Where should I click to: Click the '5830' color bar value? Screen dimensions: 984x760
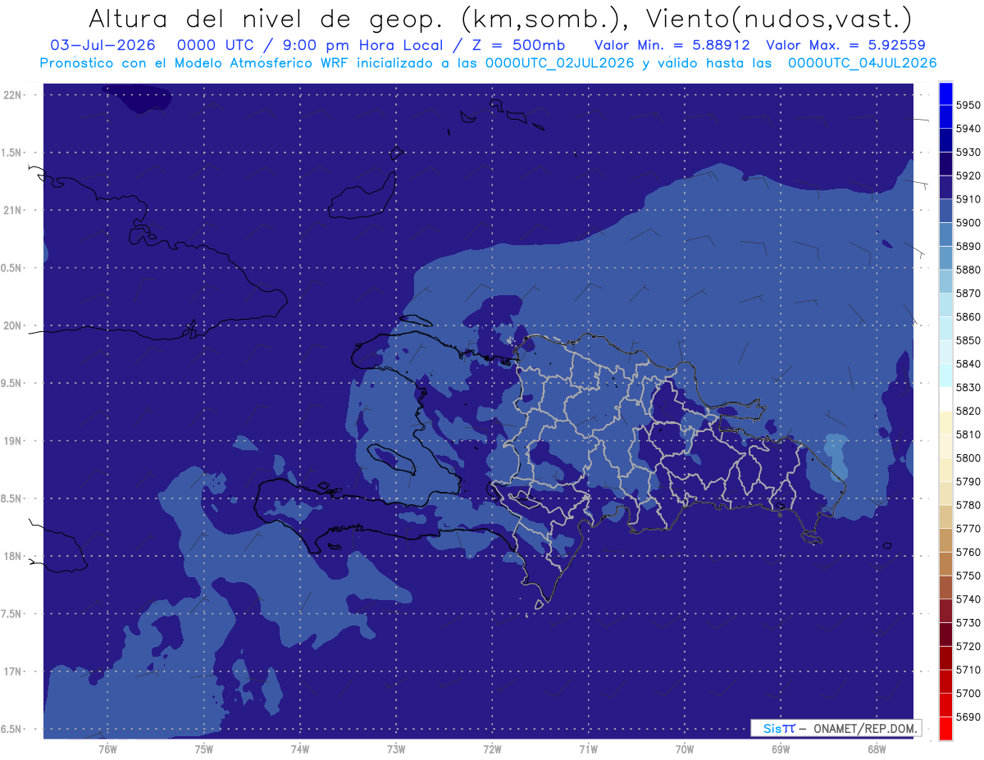(968, 388)
